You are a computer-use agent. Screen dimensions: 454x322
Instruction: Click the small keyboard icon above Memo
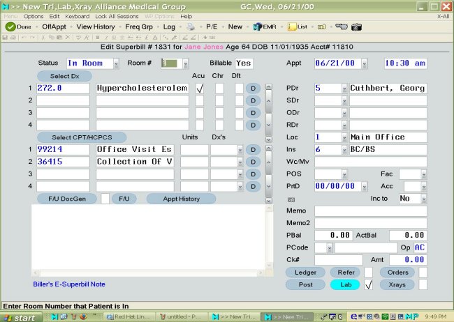(x=291, y=199)
